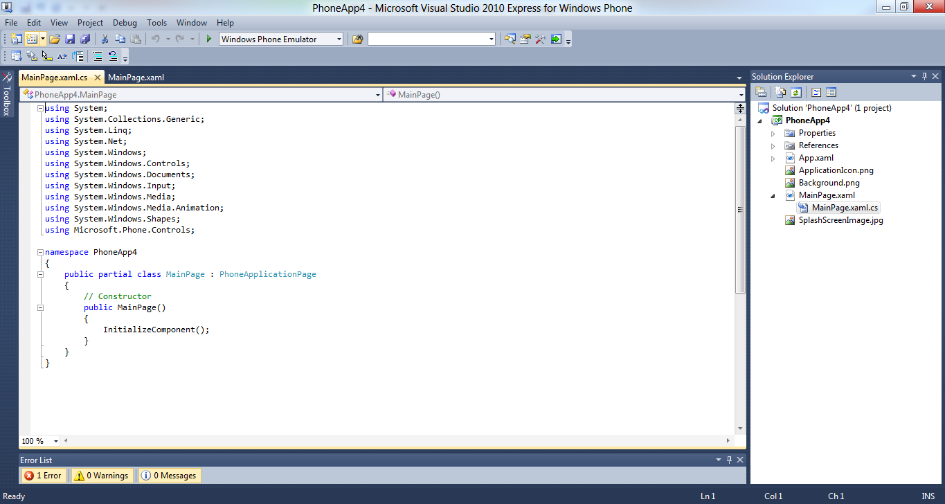
Task: Toggle auto-hide pin on the Error List panel
Action: 729,460
